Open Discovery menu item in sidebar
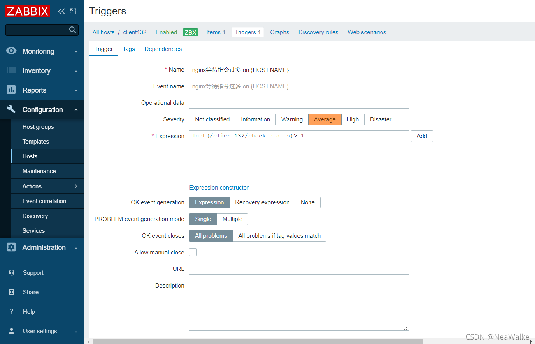535x344 pixels. click(x=48, y=216)
